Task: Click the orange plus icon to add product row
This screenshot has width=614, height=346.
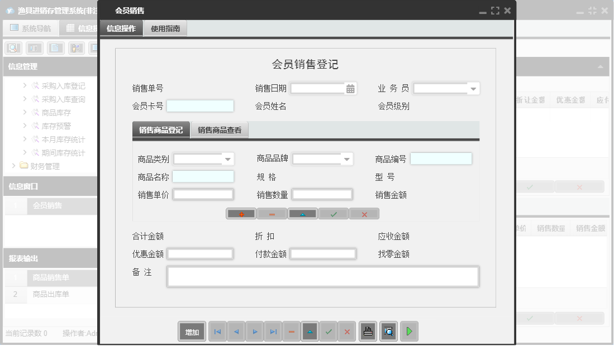Action: pos(241,213)
